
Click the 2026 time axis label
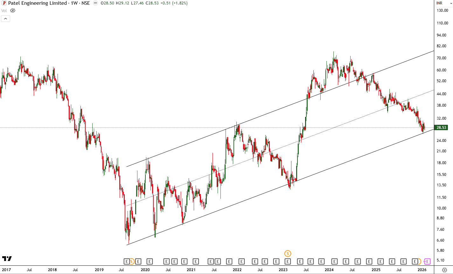click(422, 270)
